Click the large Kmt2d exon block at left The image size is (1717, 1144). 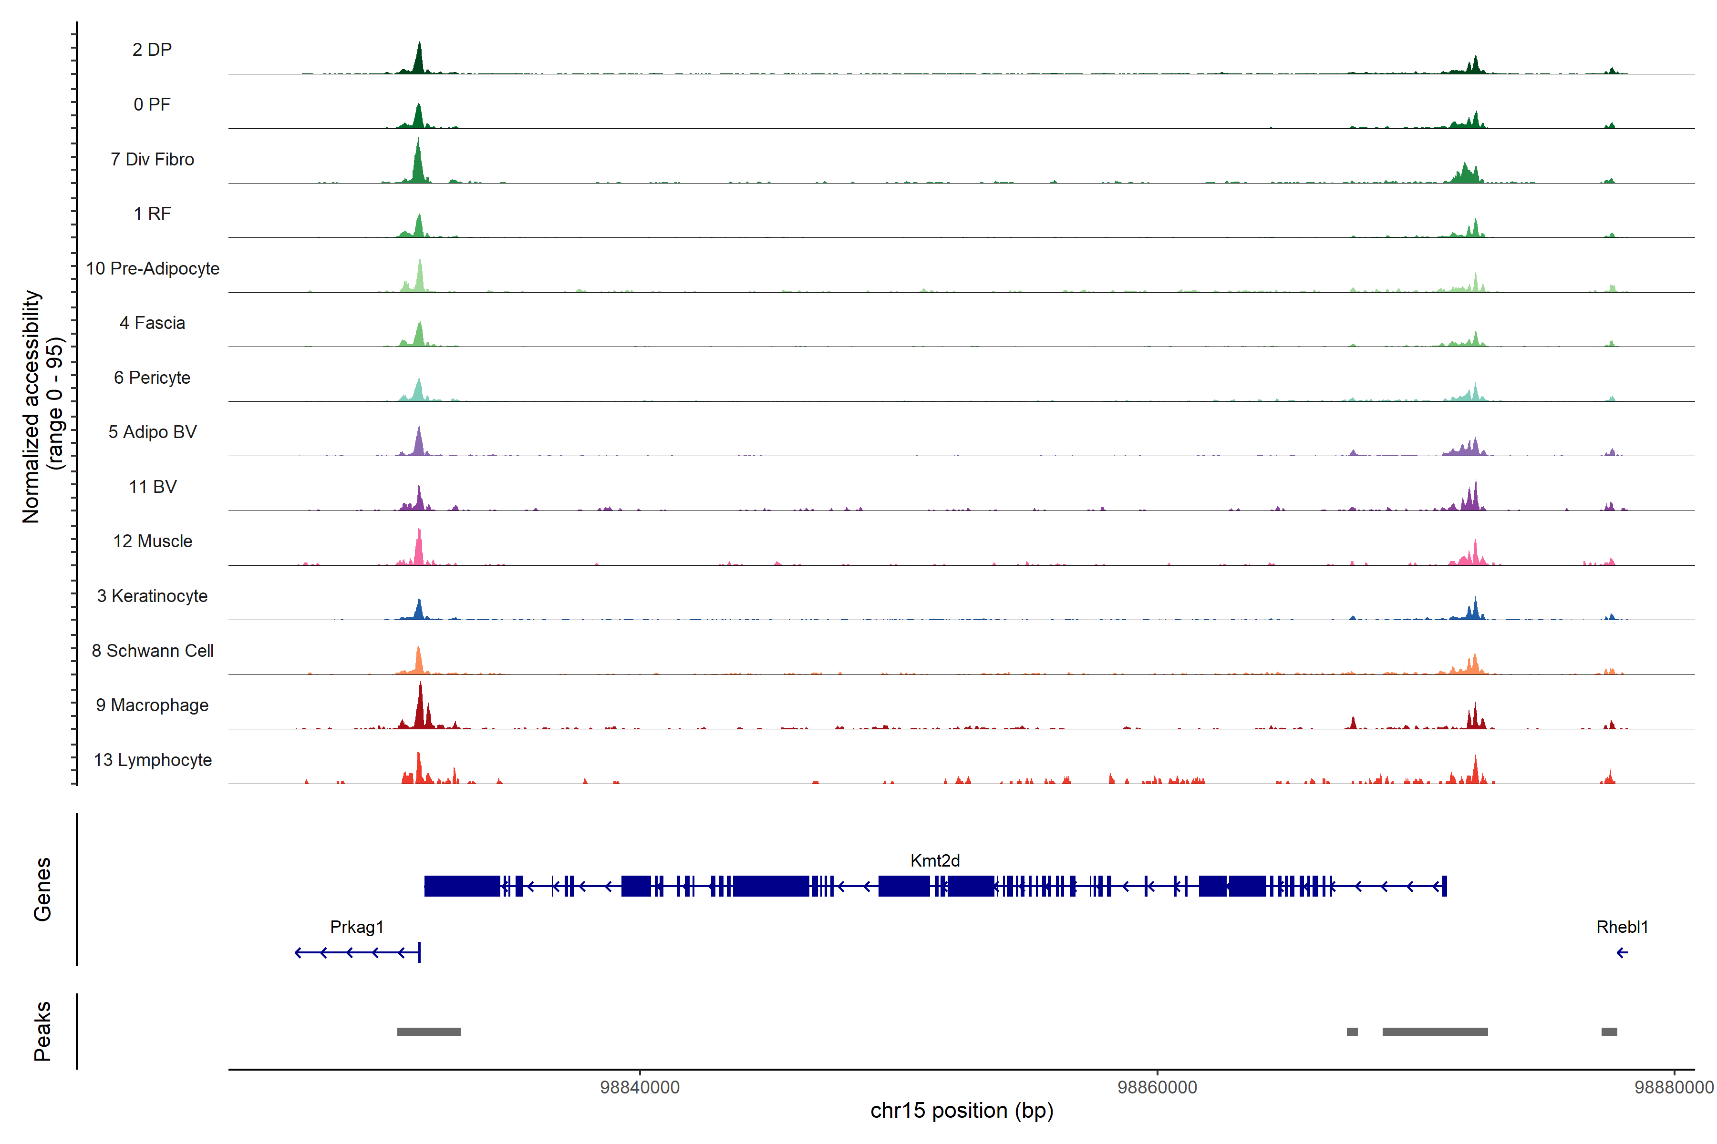[x=461, y=887]
